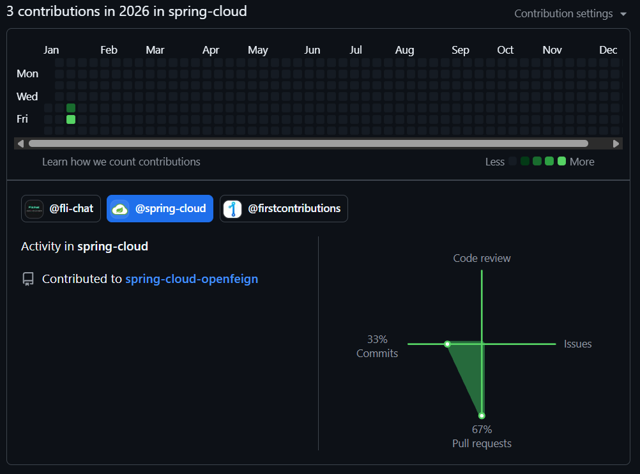Click the 'Fri' weekday label

coord(22,119)
